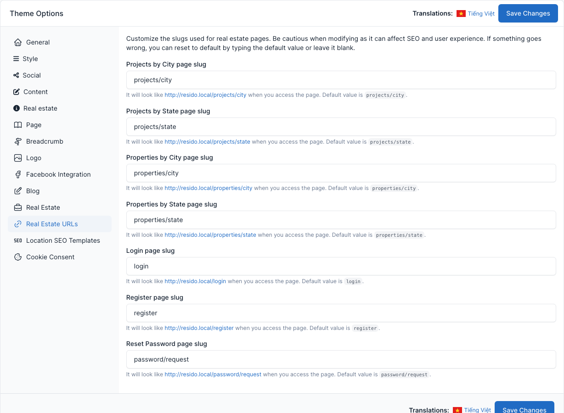Open Breadcrumb via its signpost icon
564x413 pixels.
coord(18,141)
